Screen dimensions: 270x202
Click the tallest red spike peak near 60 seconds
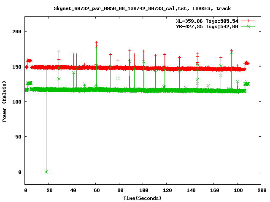click(97, 42)
